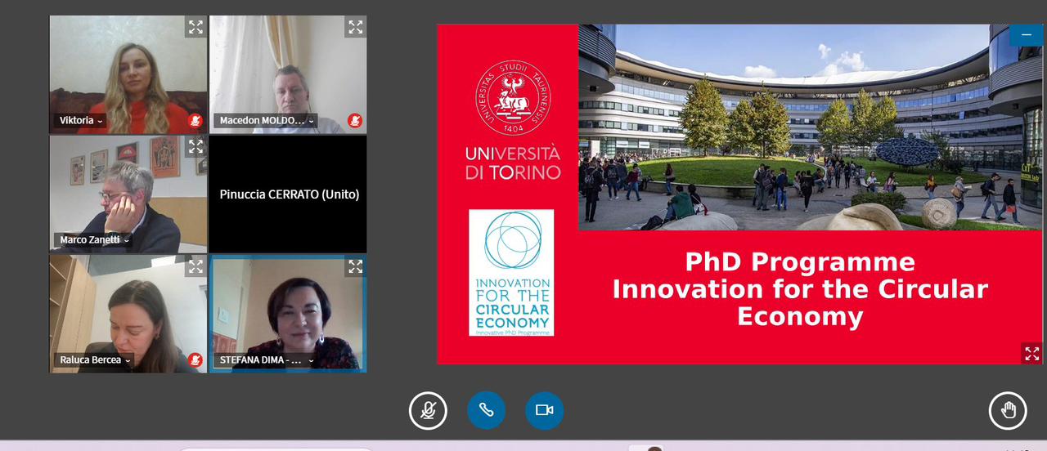
Task: Click Macedon MOLDO's muted microphone indicator
Action: [x=355, y=121]
